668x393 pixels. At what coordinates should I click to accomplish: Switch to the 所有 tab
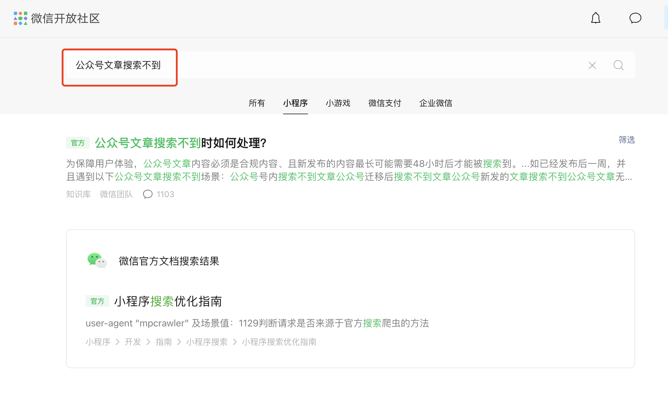(256, 103)
